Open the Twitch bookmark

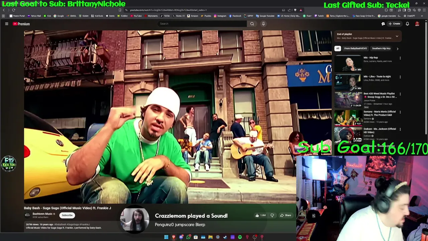(319, 16)
